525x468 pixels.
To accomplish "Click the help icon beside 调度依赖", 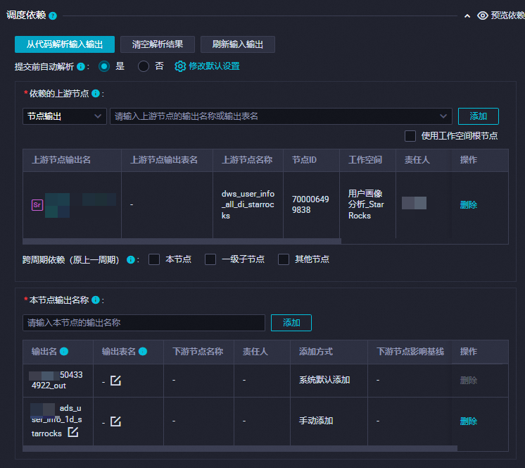I will tap(53, 16).
